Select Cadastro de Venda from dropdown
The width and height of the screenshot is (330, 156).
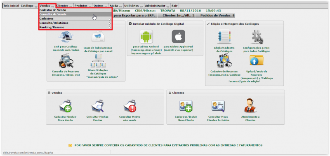click(75, 10)
